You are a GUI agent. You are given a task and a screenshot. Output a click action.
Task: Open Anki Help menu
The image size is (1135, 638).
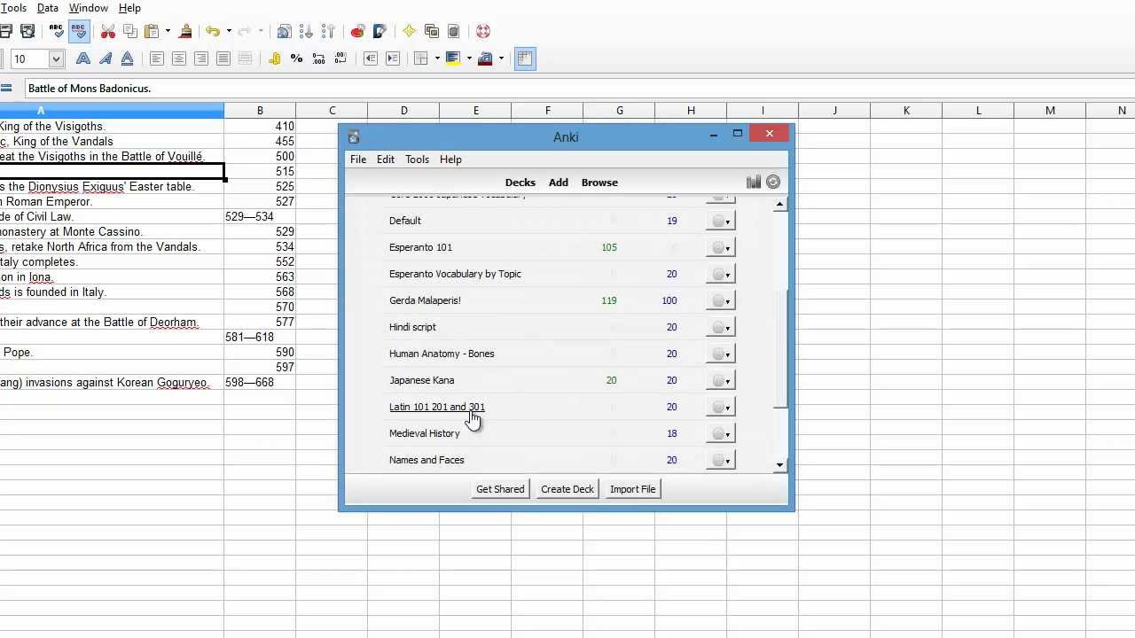[450, 159]
